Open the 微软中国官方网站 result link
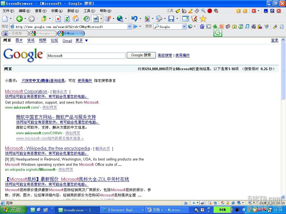286x214 pixels. pyautogui.click(x=56, y=117)
